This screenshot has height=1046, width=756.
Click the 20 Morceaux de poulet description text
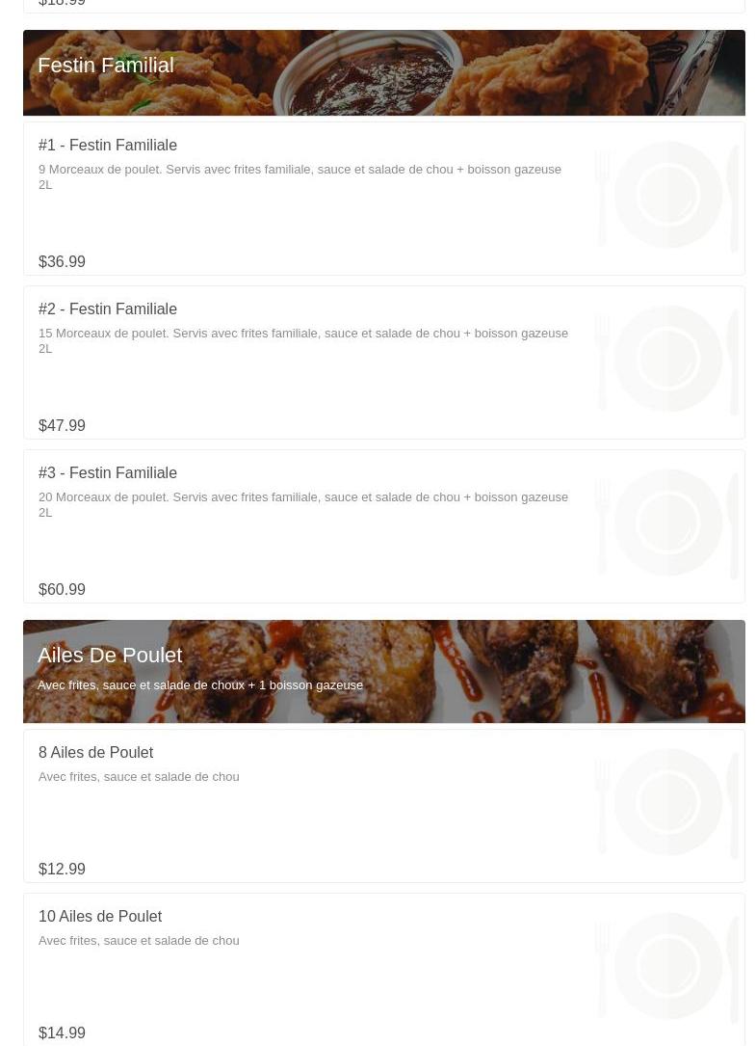coord(303,504)
